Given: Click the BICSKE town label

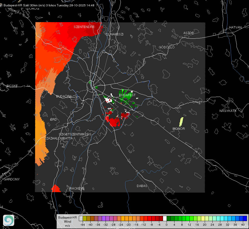Looking at the screenshot, I should coord(12,86).
